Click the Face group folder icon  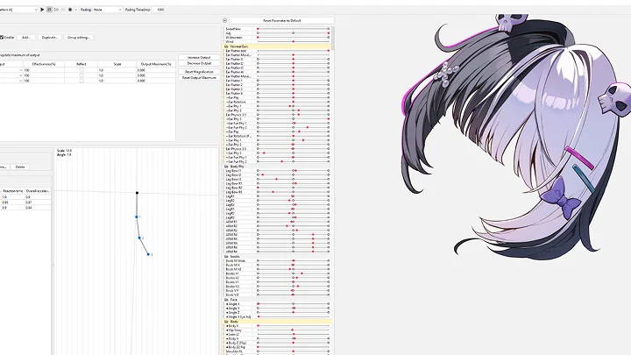[x=226, y=300]
